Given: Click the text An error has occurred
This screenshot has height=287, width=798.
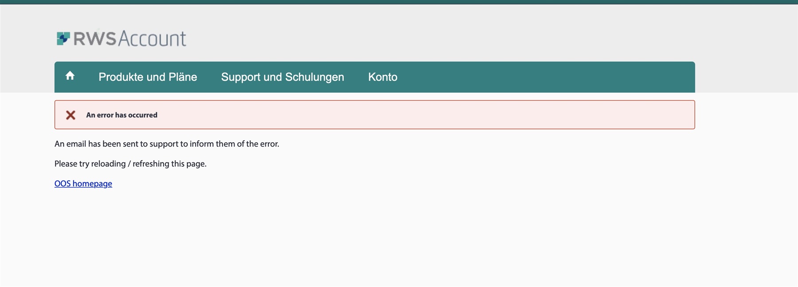Looking at the screenshot, I should click(121, 115).
